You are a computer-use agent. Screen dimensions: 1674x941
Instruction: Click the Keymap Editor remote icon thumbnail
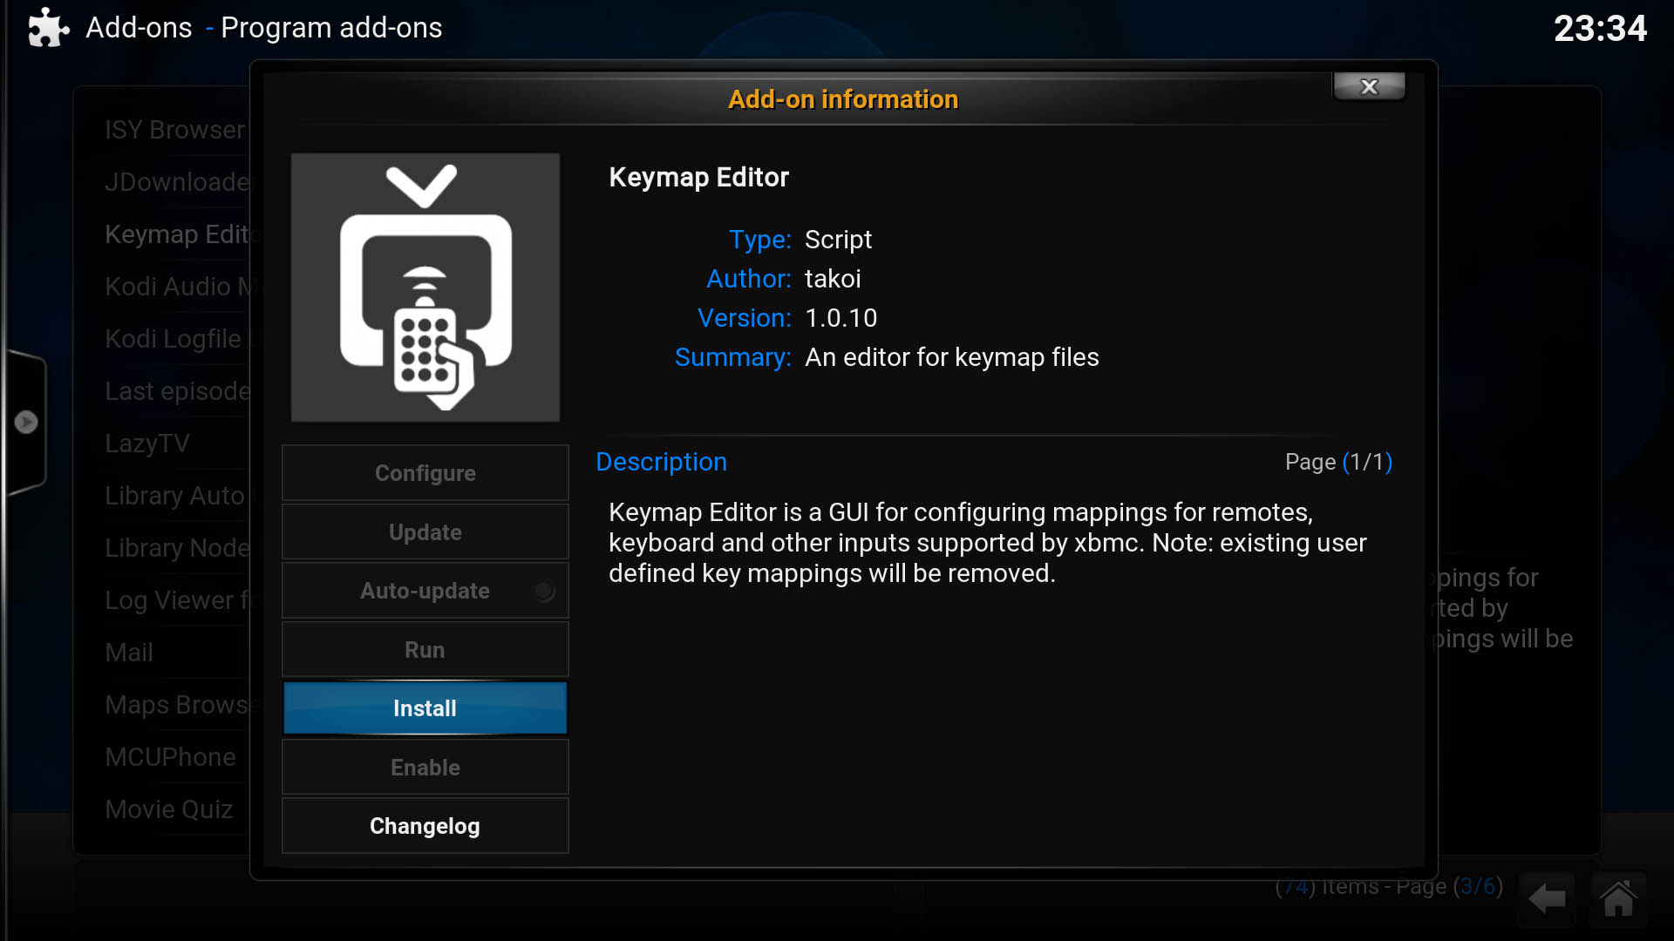point(425,288)
